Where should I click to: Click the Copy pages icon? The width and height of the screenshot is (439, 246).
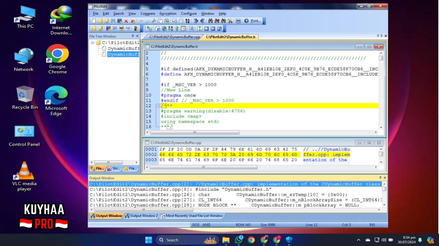160,21
